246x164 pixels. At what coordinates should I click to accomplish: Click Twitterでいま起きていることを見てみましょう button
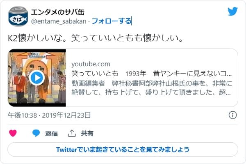(123, 149)
